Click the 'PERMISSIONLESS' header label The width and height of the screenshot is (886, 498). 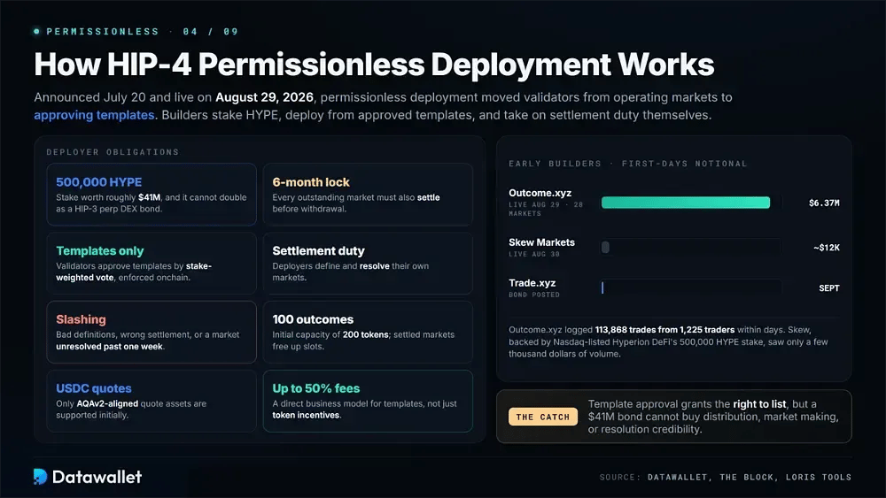(x=103, y=32)
